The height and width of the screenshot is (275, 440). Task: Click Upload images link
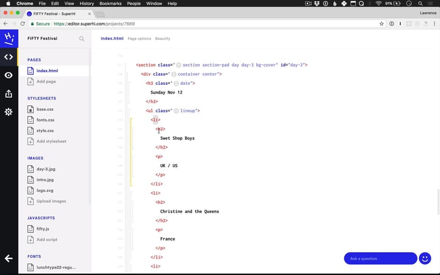pos(51,201)
